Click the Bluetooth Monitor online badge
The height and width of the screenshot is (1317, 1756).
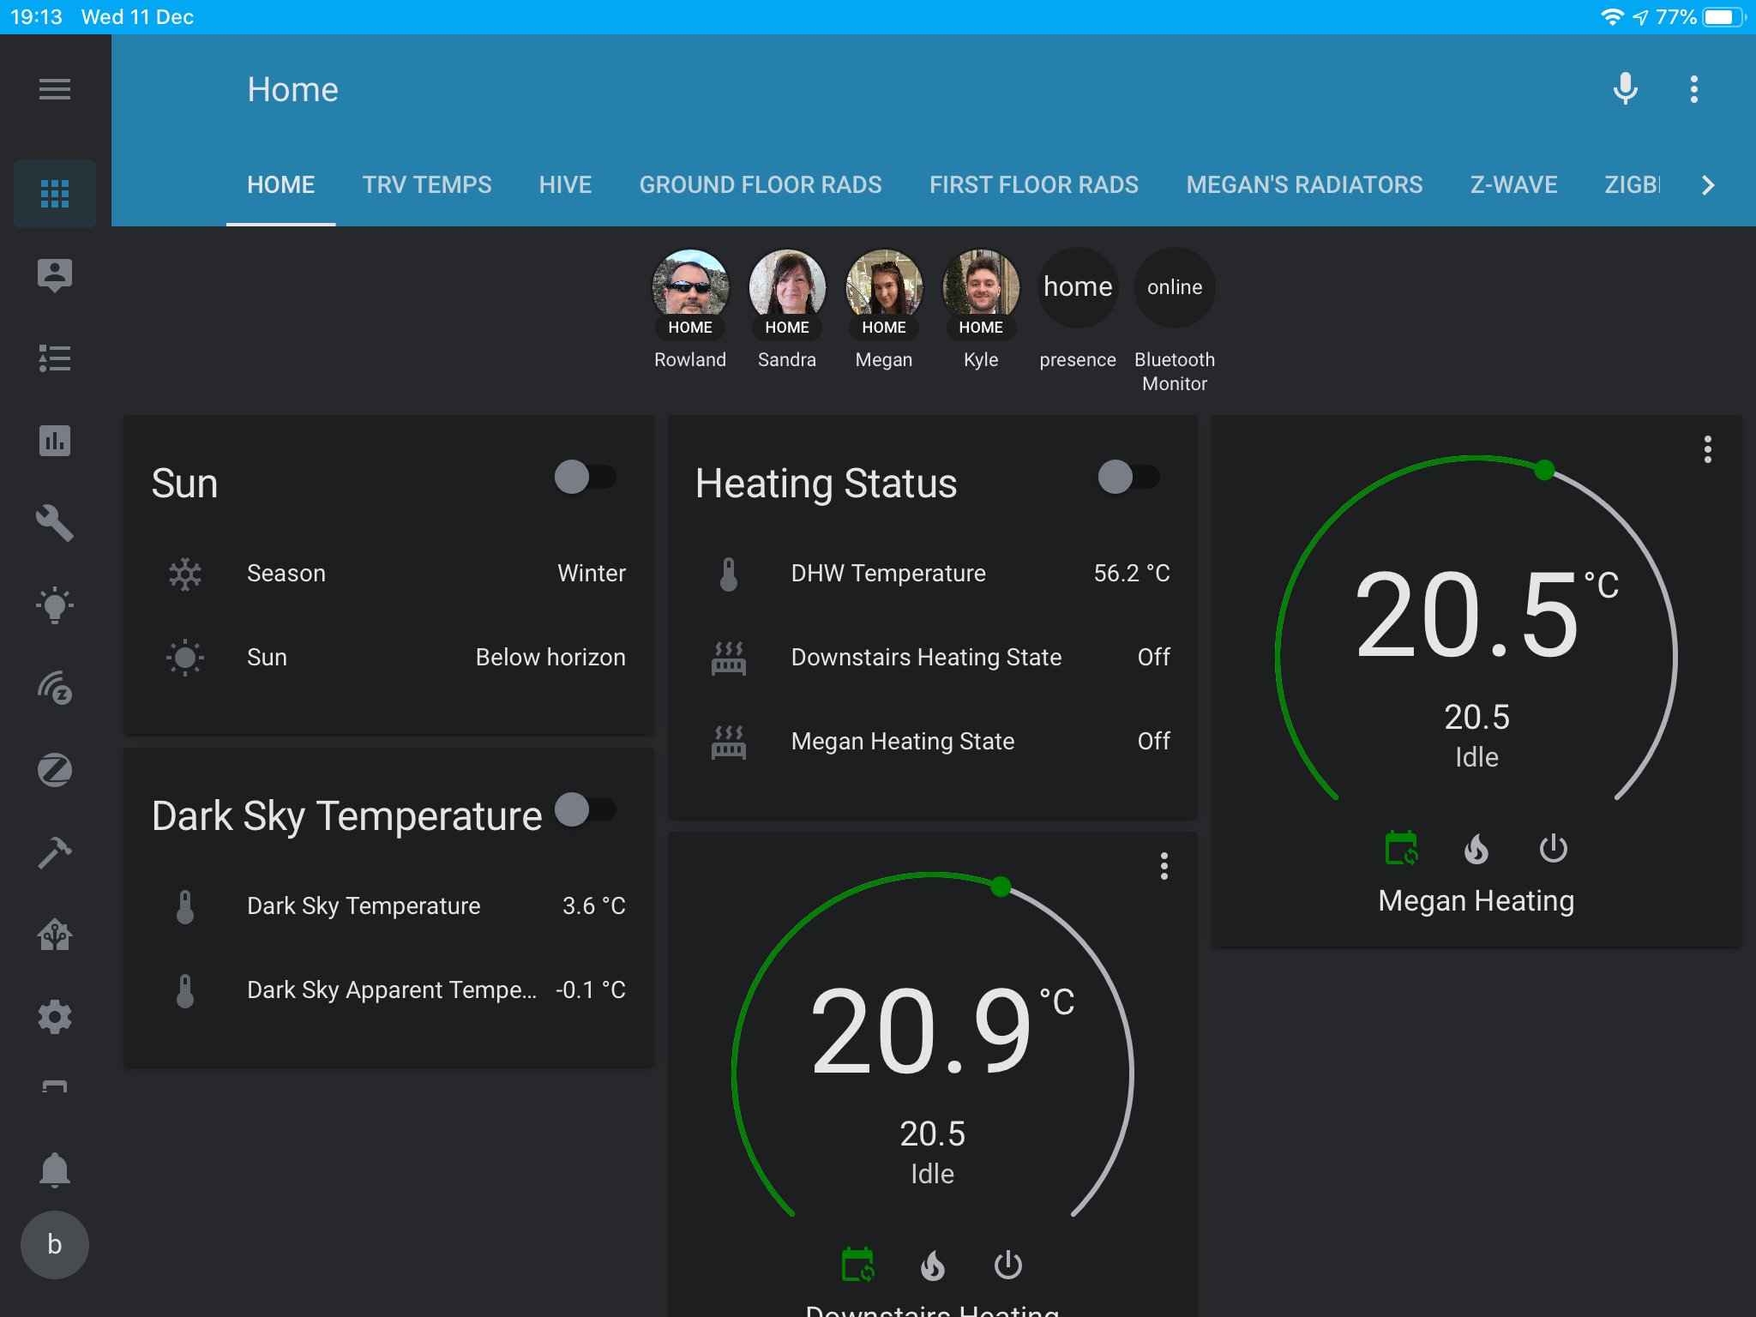[x=1174, y=286]
